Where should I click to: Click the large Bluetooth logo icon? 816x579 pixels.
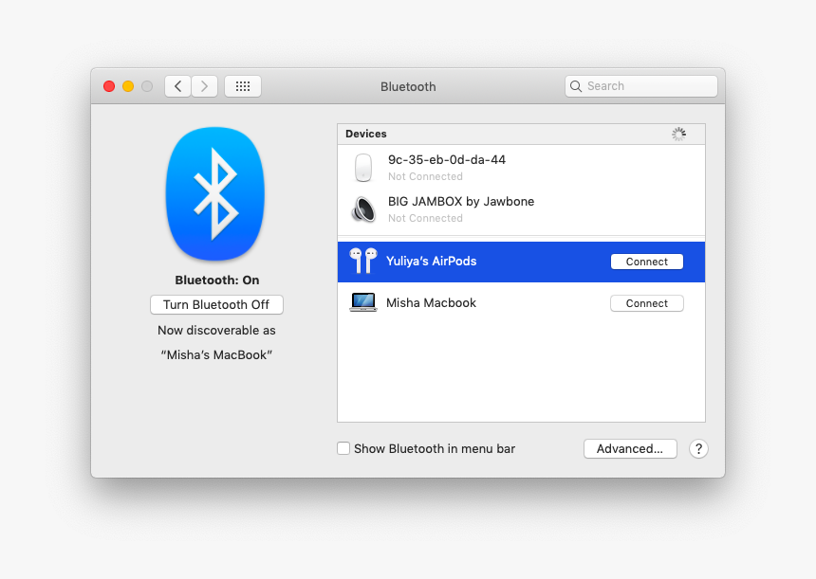point(215,194)
